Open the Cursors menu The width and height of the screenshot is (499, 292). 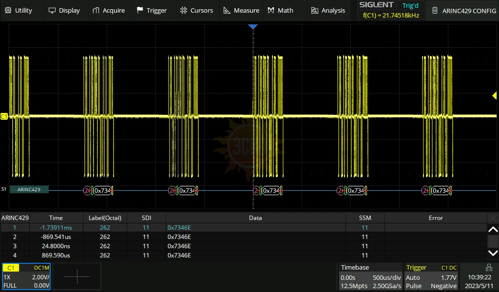pyautogui.click(x=196, y=10)
